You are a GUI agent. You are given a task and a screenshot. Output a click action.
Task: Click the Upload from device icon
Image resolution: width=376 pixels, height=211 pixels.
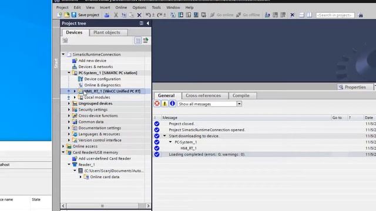tap(188, 15)
